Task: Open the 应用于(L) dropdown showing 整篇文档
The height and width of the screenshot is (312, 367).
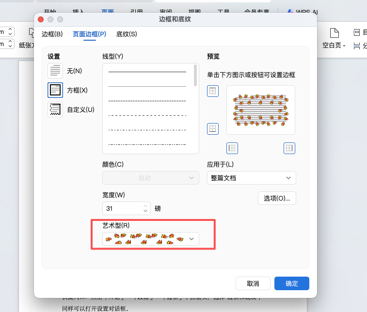Action: [x=252, y=178]
